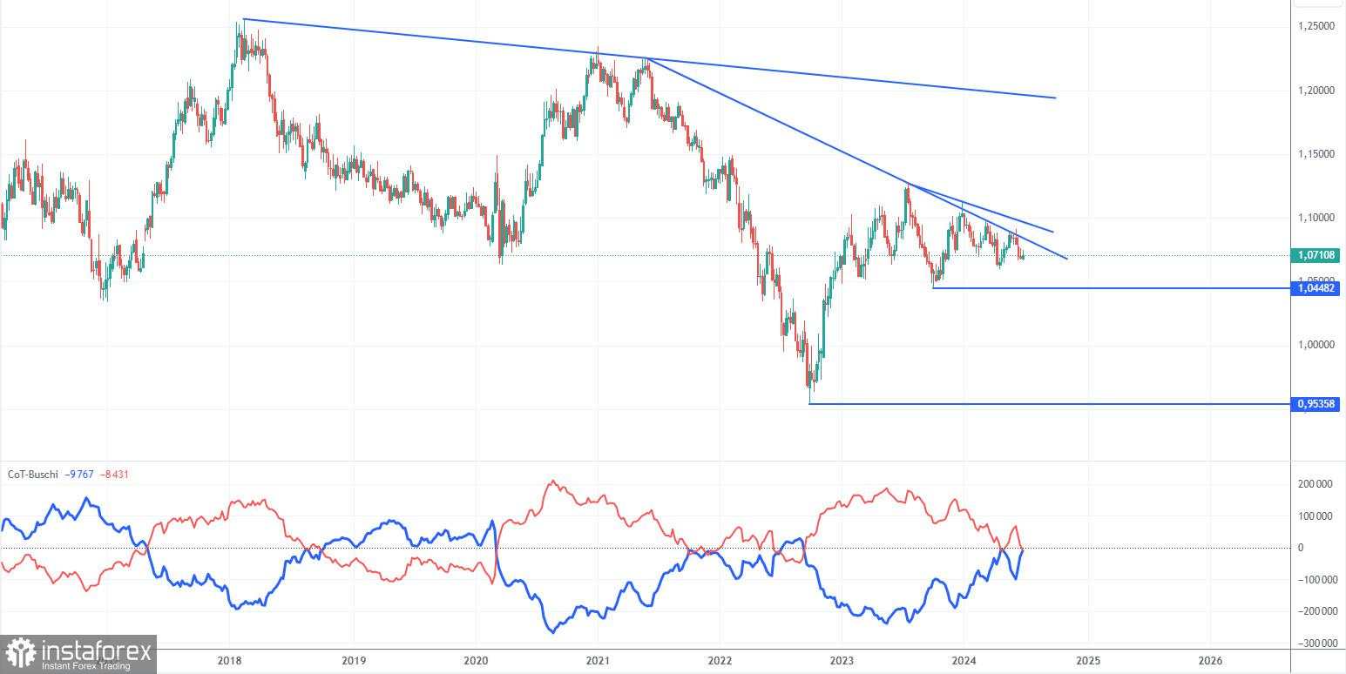Click the 1,04482 support level price tag
The image size is (1346, 674).
pos(1316,288)
